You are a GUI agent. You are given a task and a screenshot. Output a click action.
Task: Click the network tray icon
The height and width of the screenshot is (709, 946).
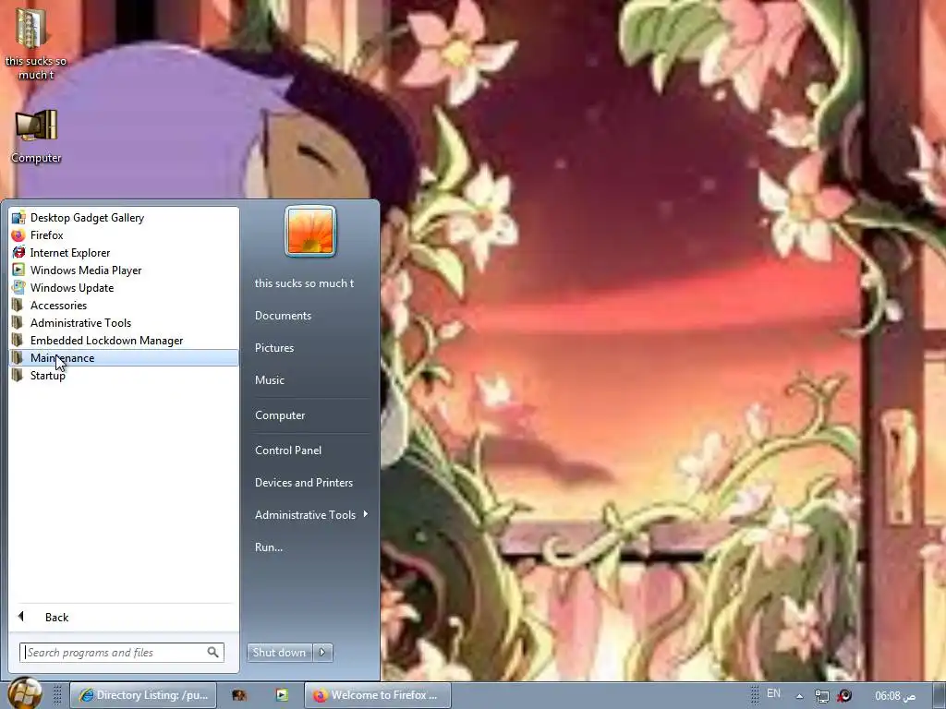(x=821, y=696)
